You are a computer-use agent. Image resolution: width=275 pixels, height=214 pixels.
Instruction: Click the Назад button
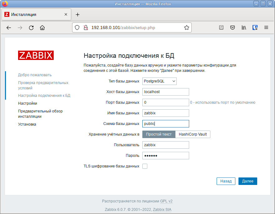tap(226, 181)
